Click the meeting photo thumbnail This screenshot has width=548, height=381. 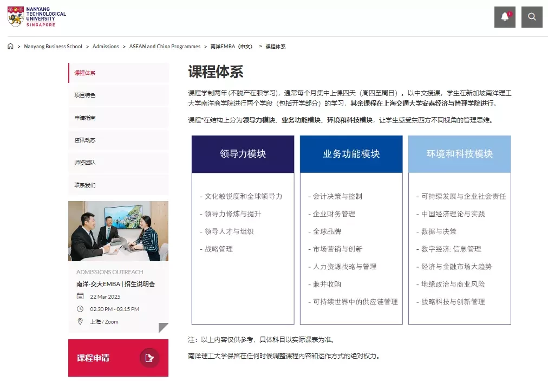point(118,231)
